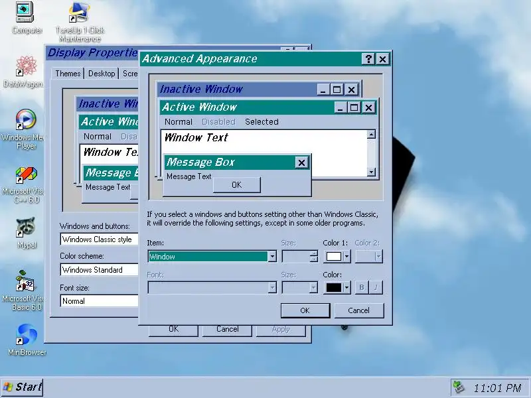The height and width of the screenshot is (398, 531).
Task: Click OK in Display Properties window
Action: (x=173, y=330)
